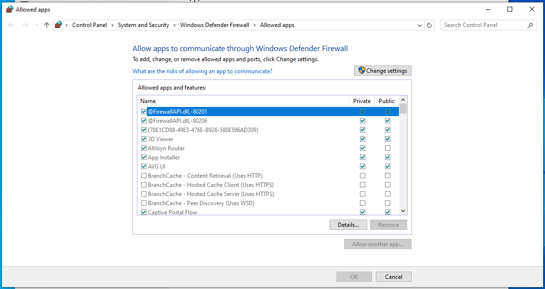Image resolution: width=545 pixels, height=289 pixels.
Task: Enable BranchCache - Content Retrieval name checkbox
Action: pos(144,176)
